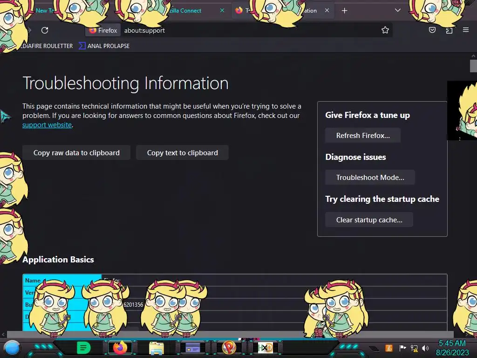Image resolution: width=477 pixels, height=358 pixels.
Task: Click Copy raw data to clipboard
Action: pos(76,152)
